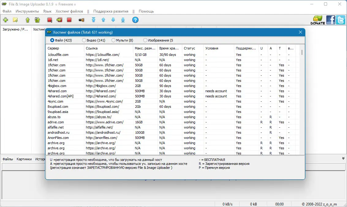
Task: Click the plain red stop square icon
Action: coord(69,20)
